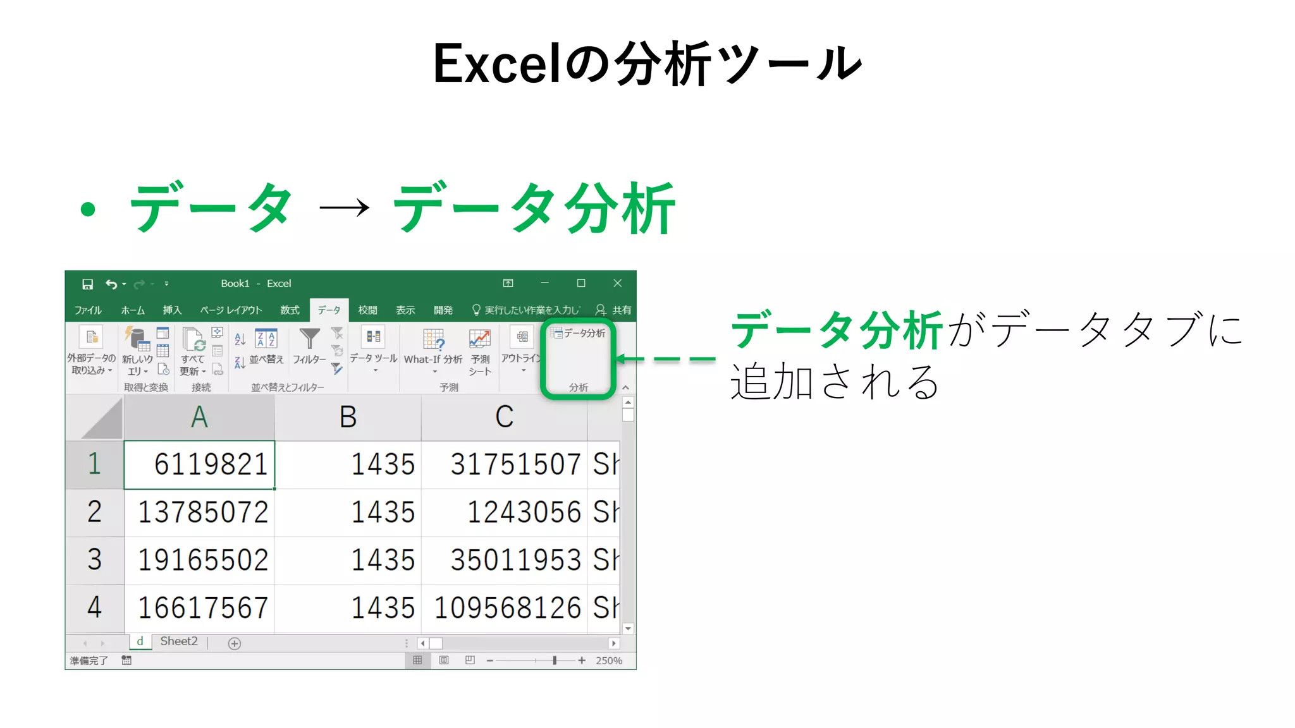The width and height of the screenshot is (1295, 728).
Task: Select column B header
Action: pos(348,418)
